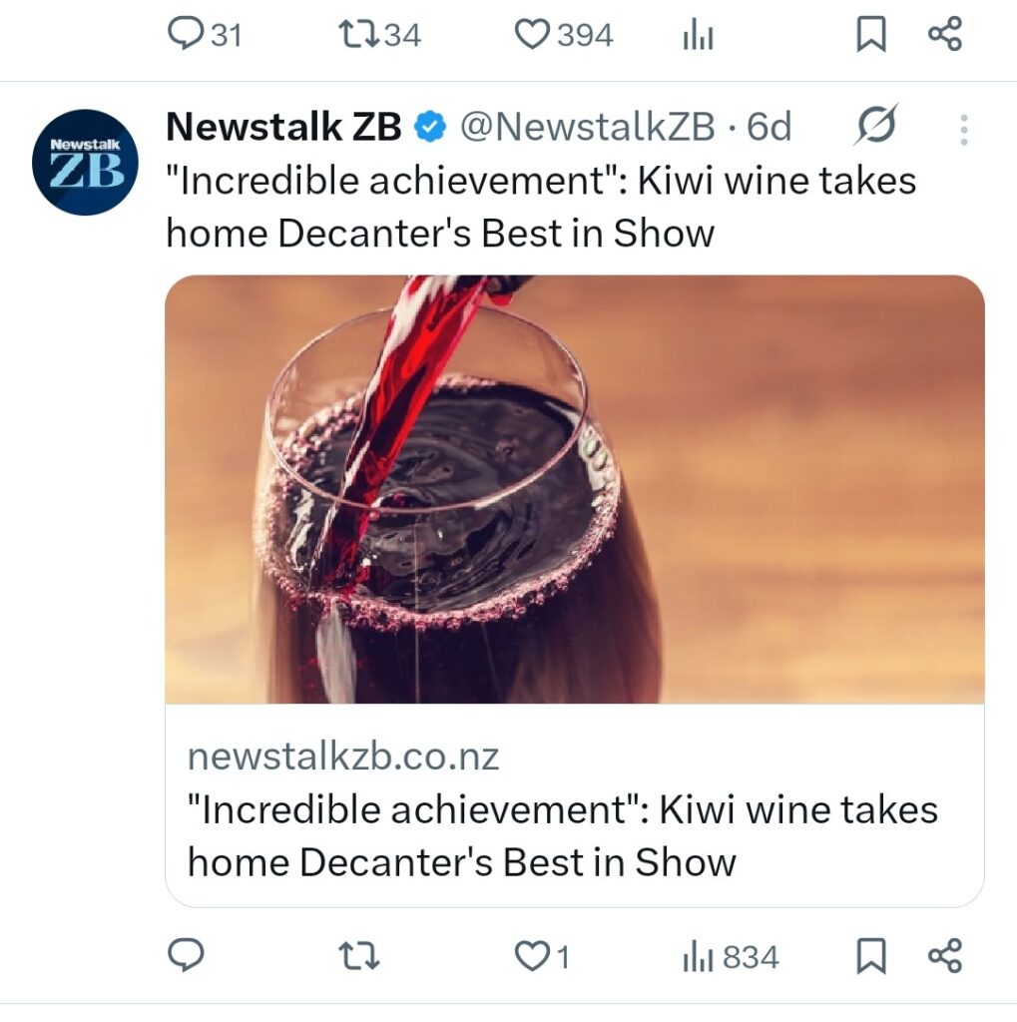Reply to the previous post with 31 comments
Screen dimensions: 1017x1022
tap(186, 36)
